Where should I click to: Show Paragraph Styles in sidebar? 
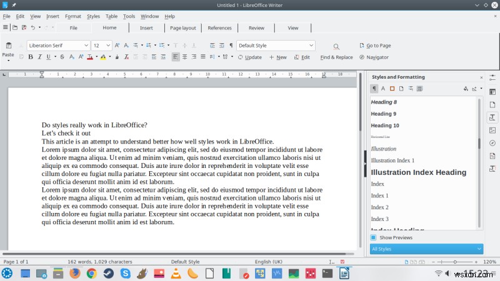tap(374, 89)
